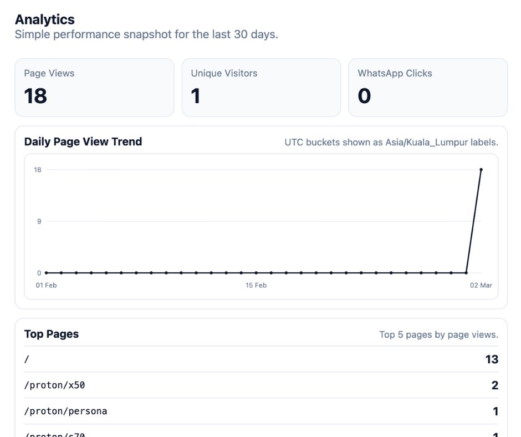This screenshot has width=521, height=437.
Task: Click the 02 Mar axis label
Action: pyautogui.click(x=483, y=285)
